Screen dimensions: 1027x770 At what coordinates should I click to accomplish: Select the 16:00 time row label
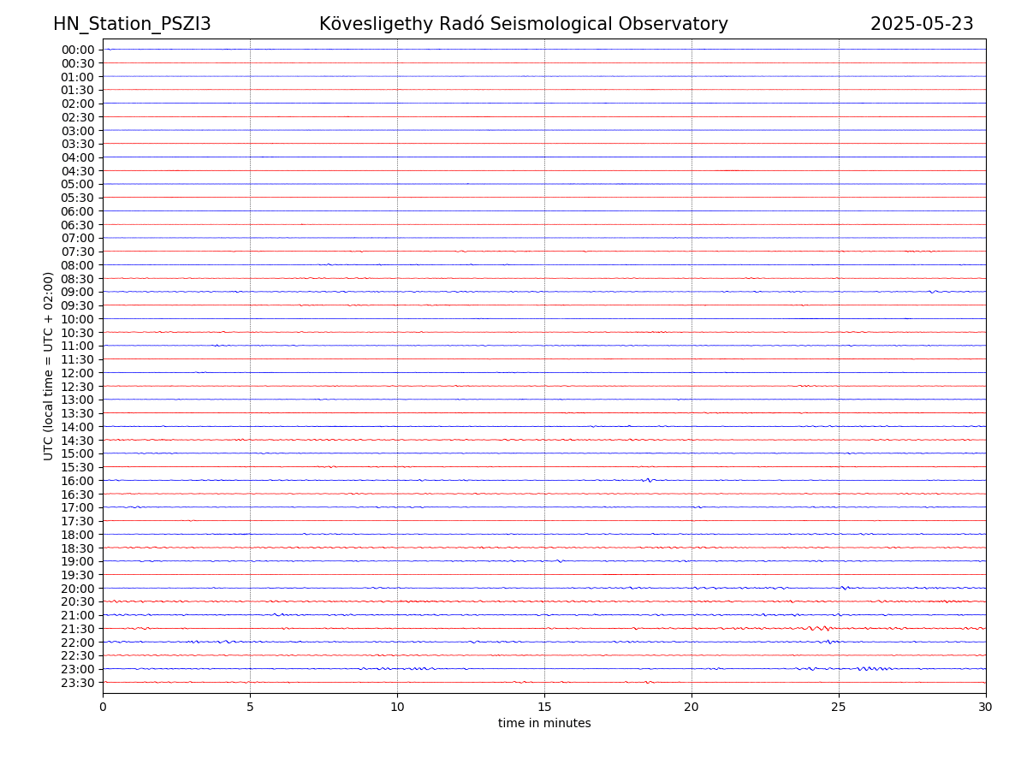[x=77, y=481]
